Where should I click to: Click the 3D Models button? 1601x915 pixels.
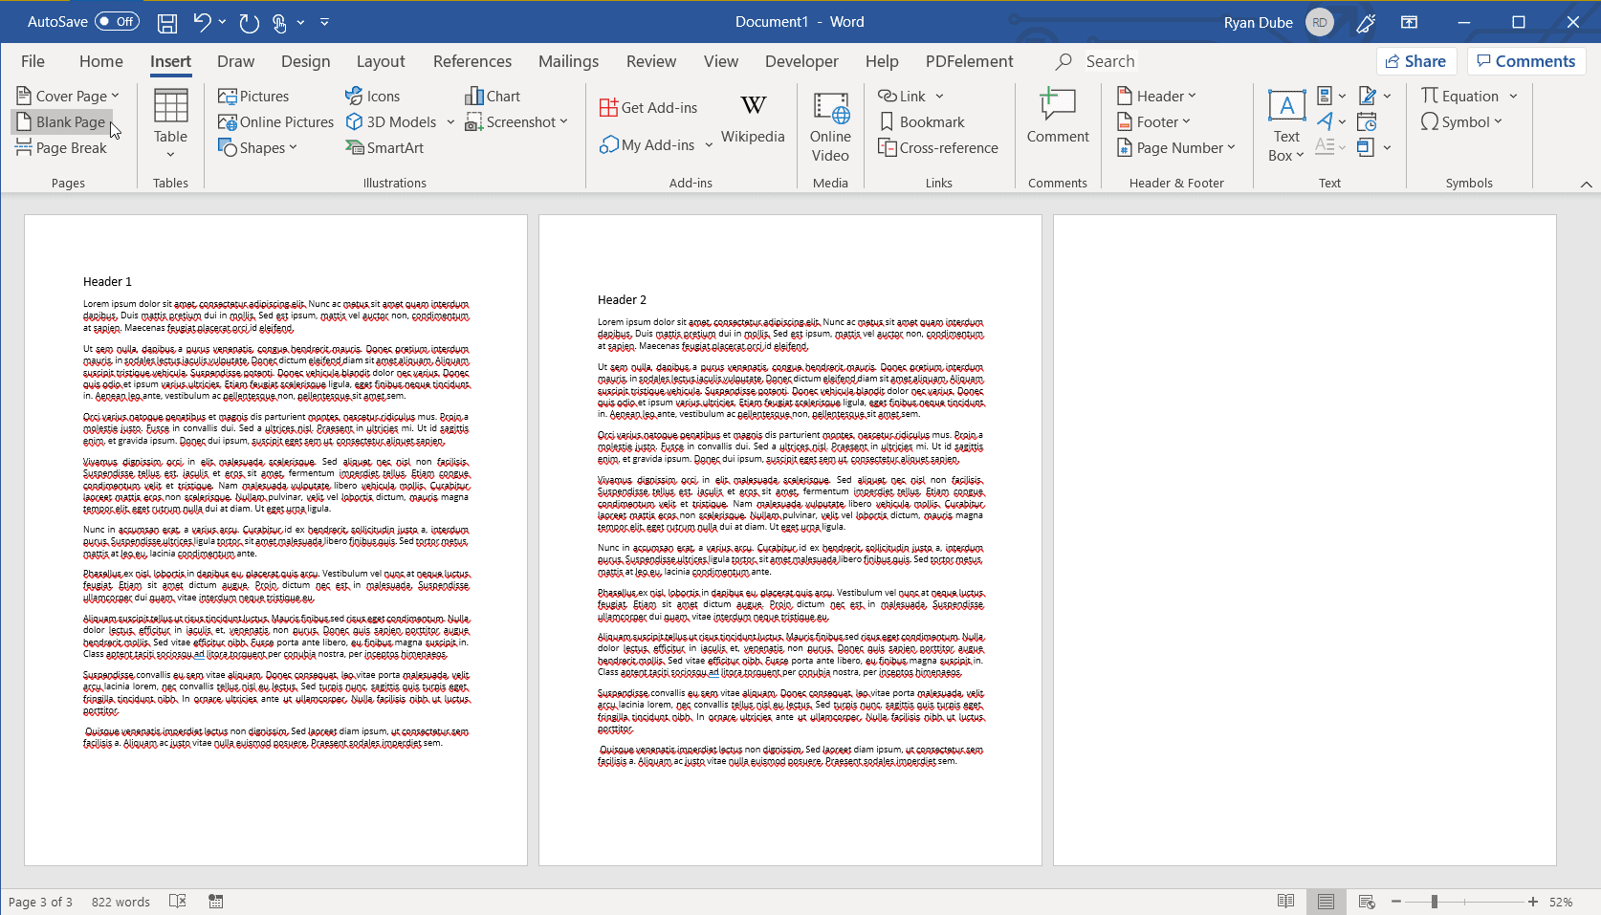(x=391, y=121)
